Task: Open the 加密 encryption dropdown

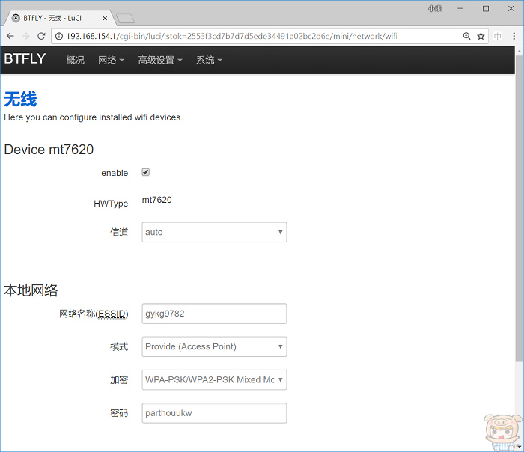Action: click(x=214, y=380)
